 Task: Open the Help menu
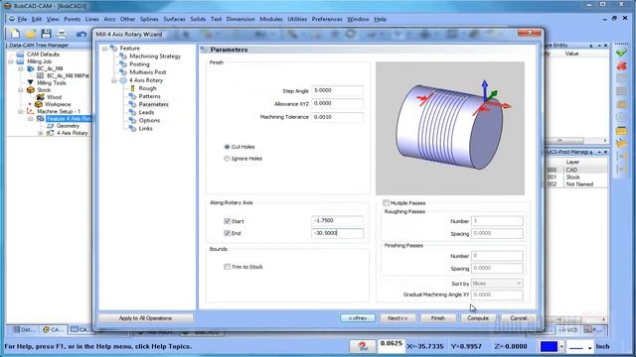380,19
